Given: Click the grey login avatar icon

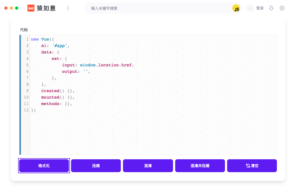Looking at the screenshot, I should pyautogui.click(x=250, y=8).
